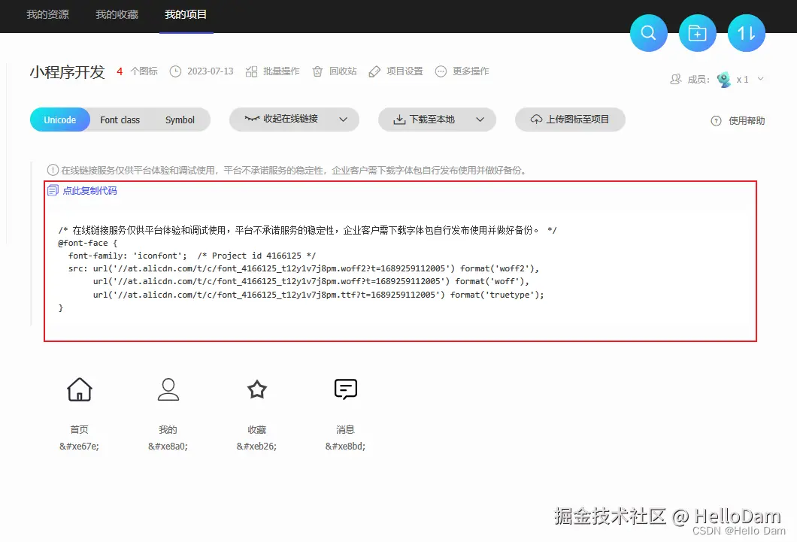Switch to the Symbol tab
The height and width of the screenshot is (542, 797).
[178, 120]
